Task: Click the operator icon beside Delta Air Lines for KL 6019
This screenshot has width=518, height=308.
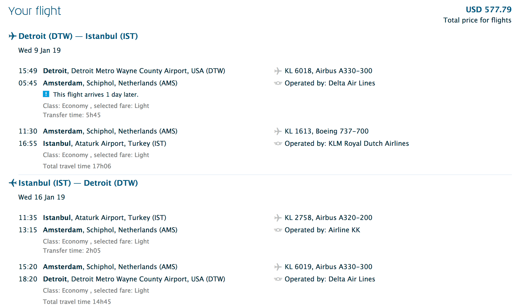Action: tap(278, 279)
